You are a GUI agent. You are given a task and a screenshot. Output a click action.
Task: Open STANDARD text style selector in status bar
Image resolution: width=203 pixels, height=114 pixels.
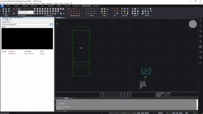coord(123,113)
